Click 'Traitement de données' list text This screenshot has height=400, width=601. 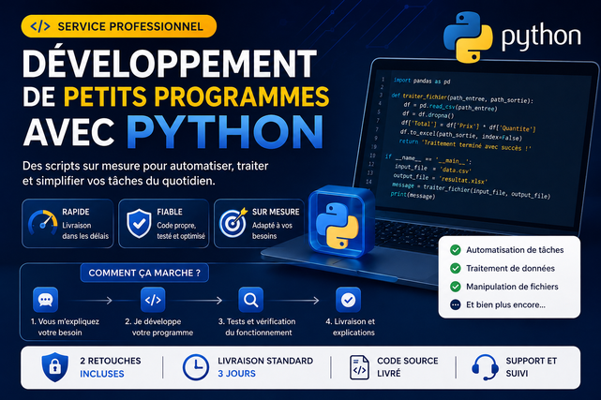point(510,268)
